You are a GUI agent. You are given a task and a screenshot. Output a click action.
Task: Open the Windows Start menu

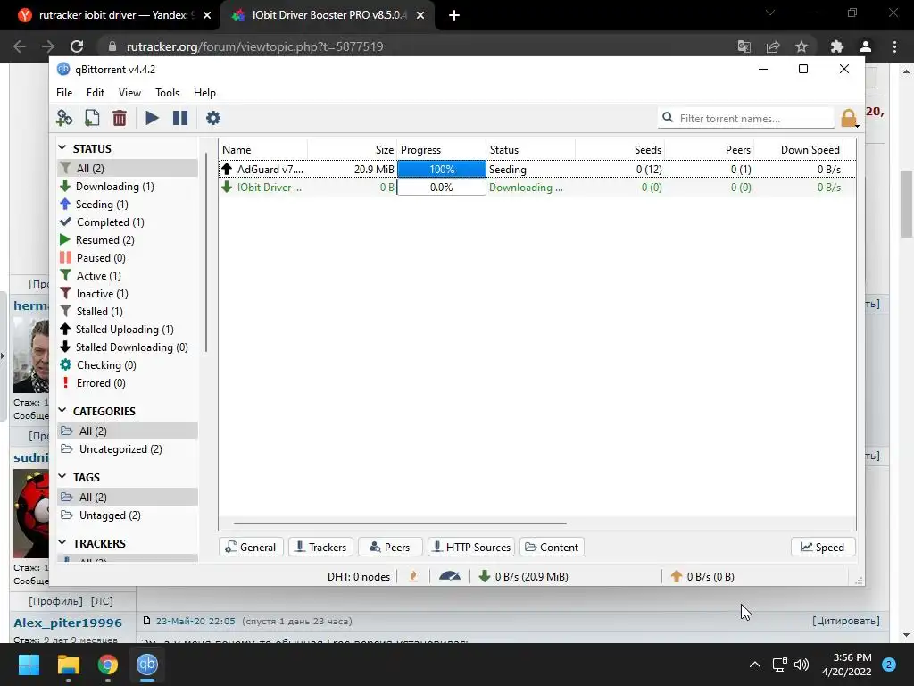[29, 665]
